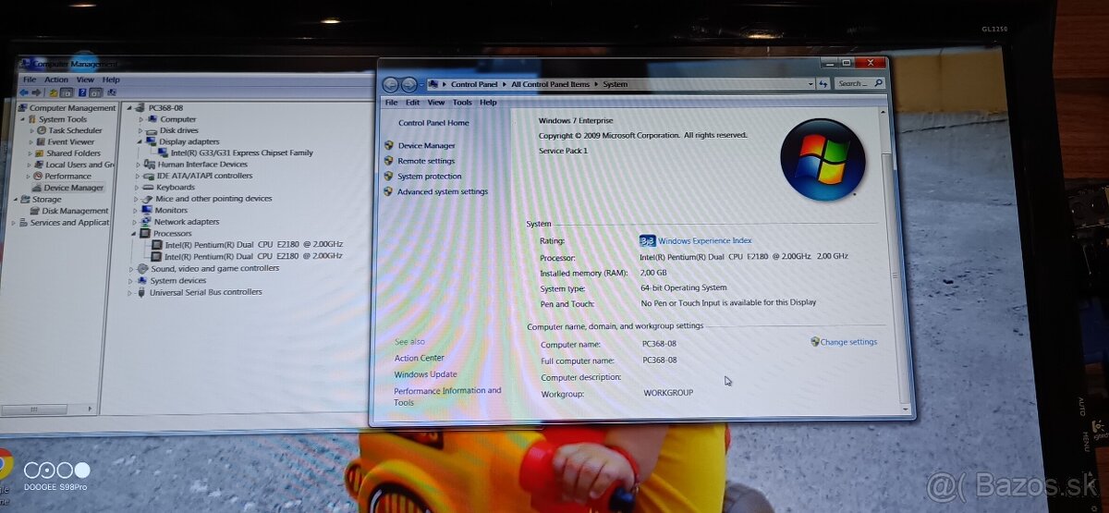Viewport: 1109px width, 513px height.
Task: Click the Back button in System window
Action: 391,84
